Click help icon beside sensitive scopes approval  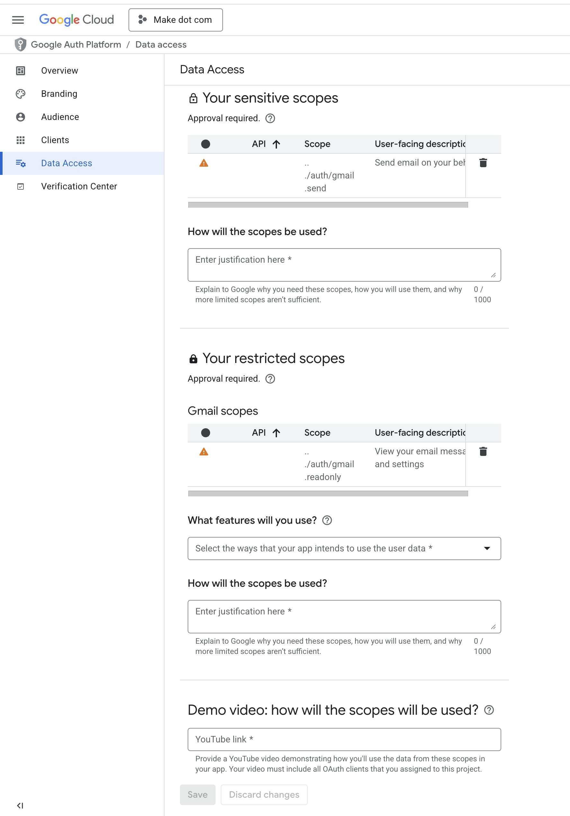[x=270, y=118]
